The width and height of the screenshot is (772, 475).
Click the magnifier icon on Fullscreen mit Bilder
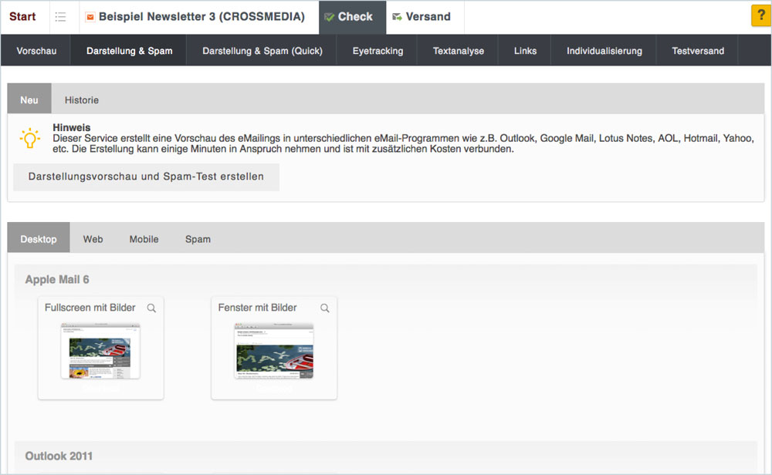(151, 308)
